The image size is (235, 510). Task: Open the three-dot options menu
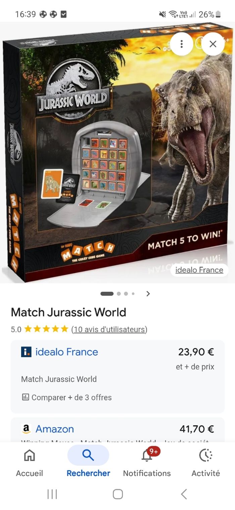point(181,44)
